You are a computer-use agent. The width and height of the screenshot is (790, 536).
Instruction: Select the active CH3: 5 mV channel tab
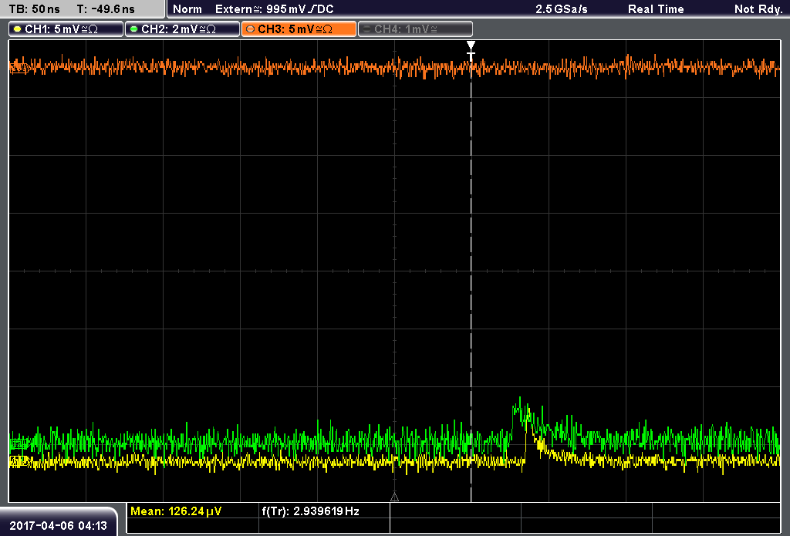click(299, 29)
